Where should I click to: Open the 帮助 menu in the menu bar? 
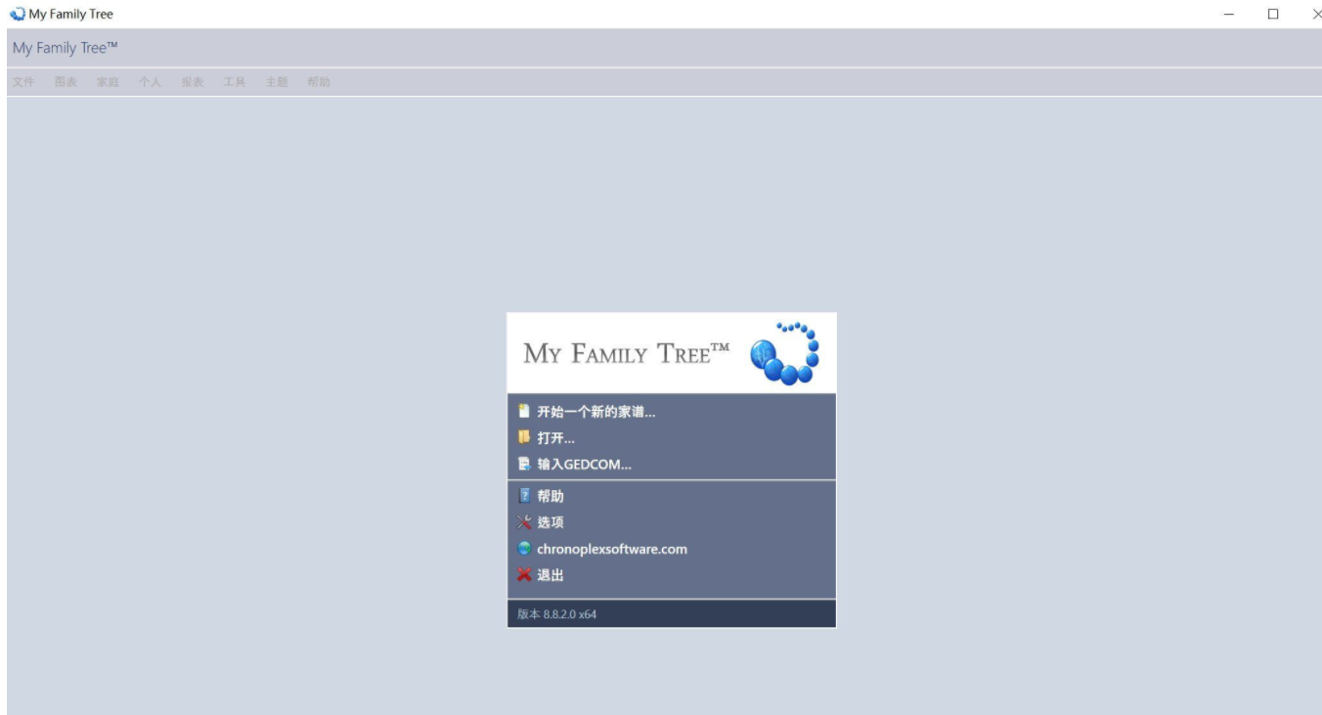(319, 82)
